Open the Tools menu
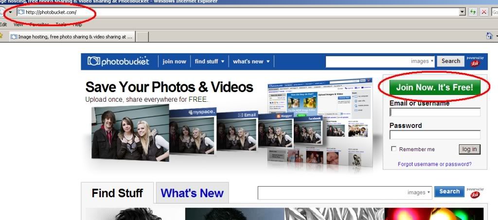 point(61,24)
